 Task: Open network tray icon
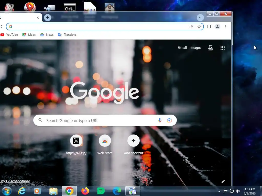[232, 191]
